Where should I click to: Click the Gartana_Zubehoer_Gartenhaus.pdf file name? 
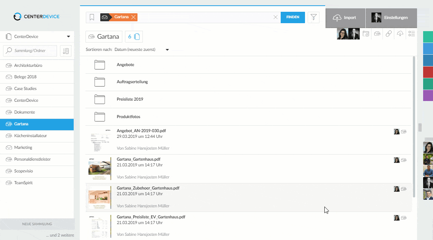pos(148,188)
